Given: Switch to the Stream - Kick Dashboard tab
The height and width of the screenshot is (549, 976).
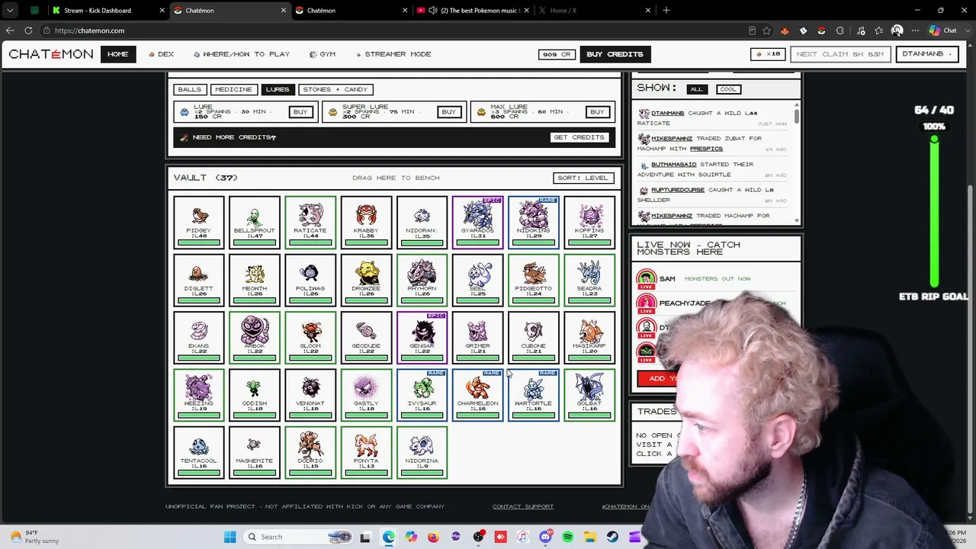Looking at the screenshot, I should tap(106, 11).
